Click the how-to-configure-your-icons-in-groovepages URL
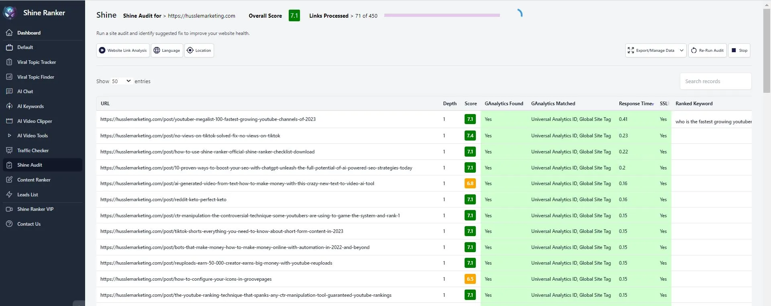 186,279
